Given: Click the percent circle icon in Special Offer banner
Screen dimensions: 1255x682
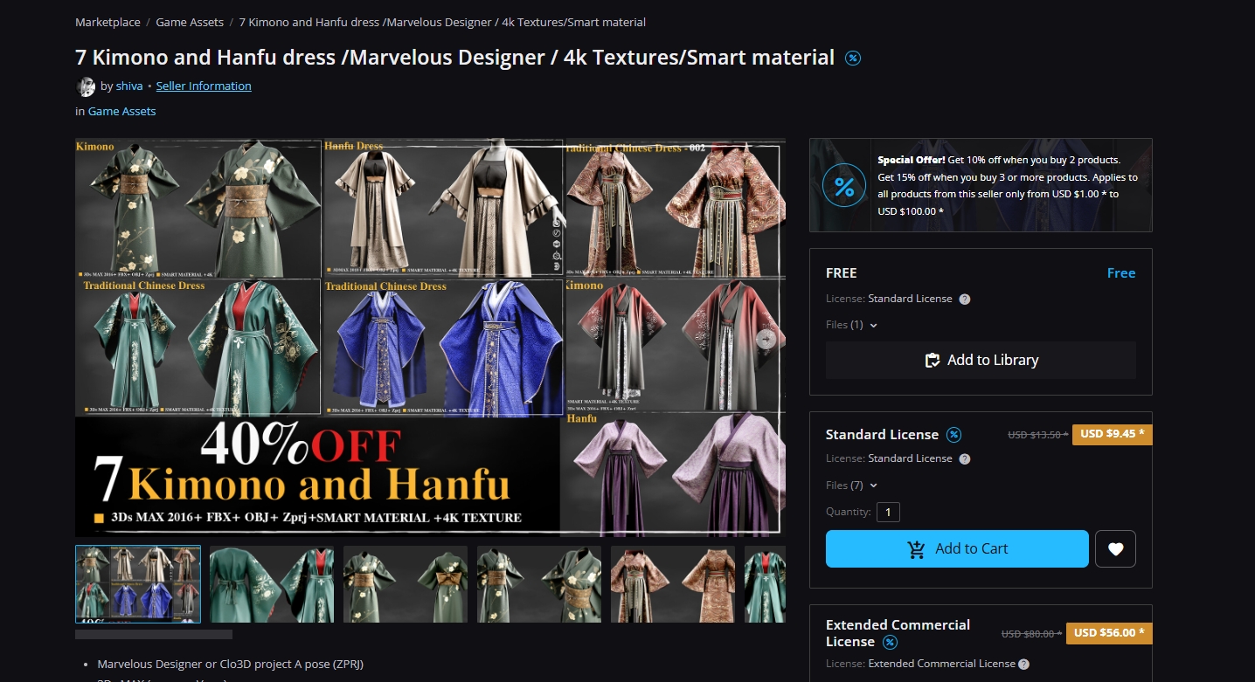Looking at the screenshot, I should (844, 186).
